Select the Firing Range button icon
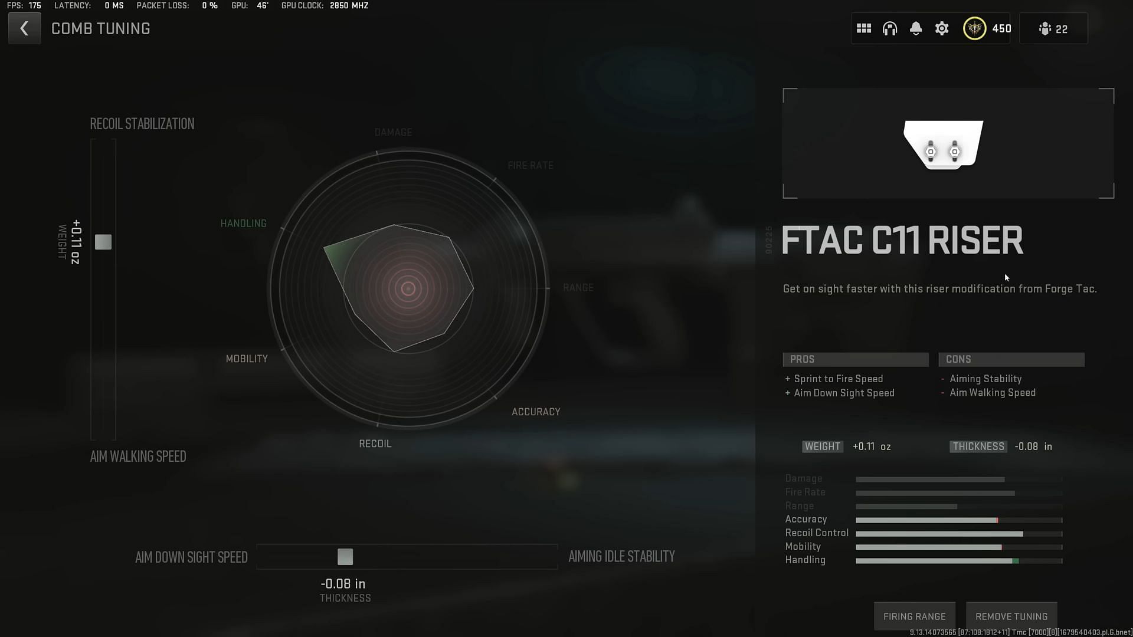This screenshot has width=1133, height=637. pyautogui.click(x=914, y=615)
